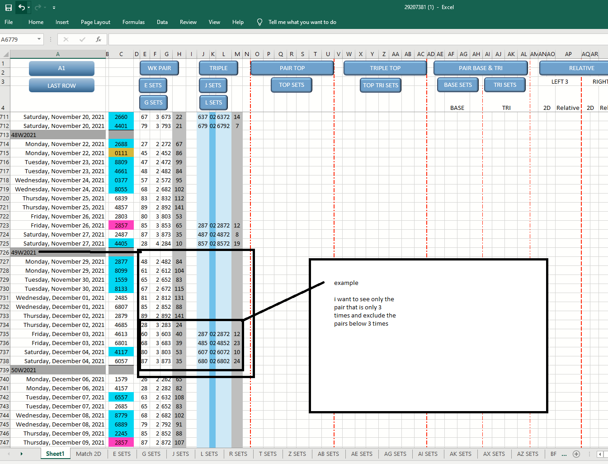This screenshot has width=608, height=464.
Task: Activate the RELATIVE button
Action: tap(581, 68)
